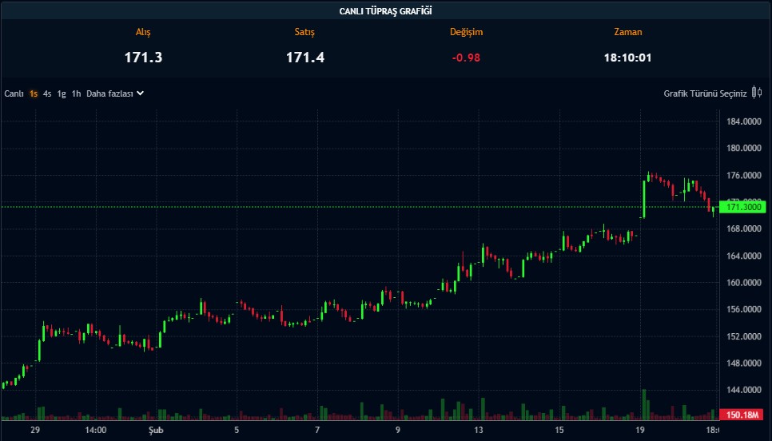Click the red Değişim value -0.98
The image size is (772, 441).
pyautogui.click(x=466, y=58)
